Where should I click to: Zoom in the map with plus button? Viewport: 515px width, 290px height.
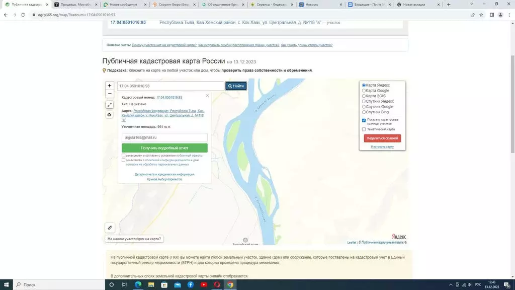coord(109,86)
